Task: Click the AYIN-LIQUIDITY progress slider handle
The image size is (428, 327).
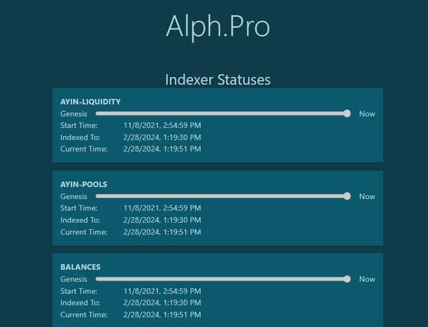Action: [347, 113]
